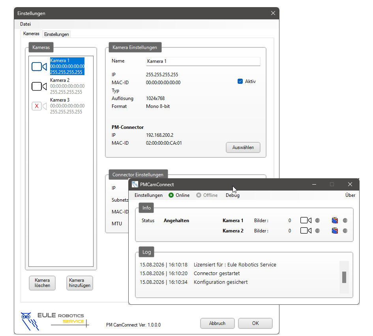
Task: Select the disabled Kamera 3 icon with red X
Action: 39,106
